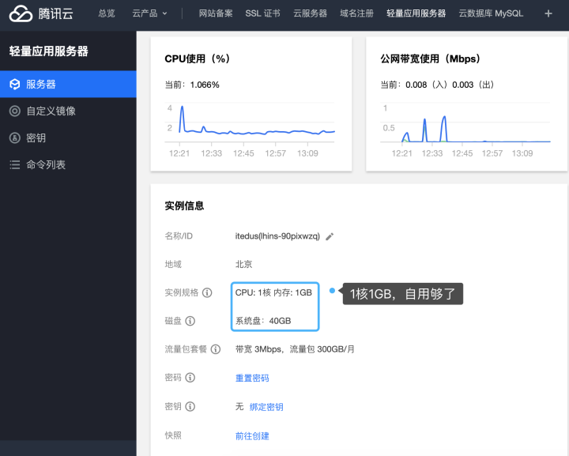Click the 公网带宽使用 (Mbps) card title
Screen dimensions: 569x456
431,58
